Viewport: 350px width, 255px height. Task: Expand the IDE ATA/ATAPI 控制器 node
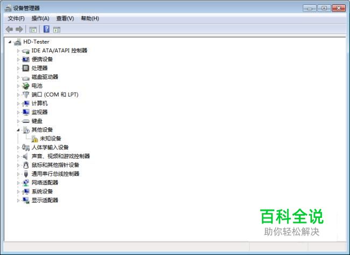(x=18, y=51)
